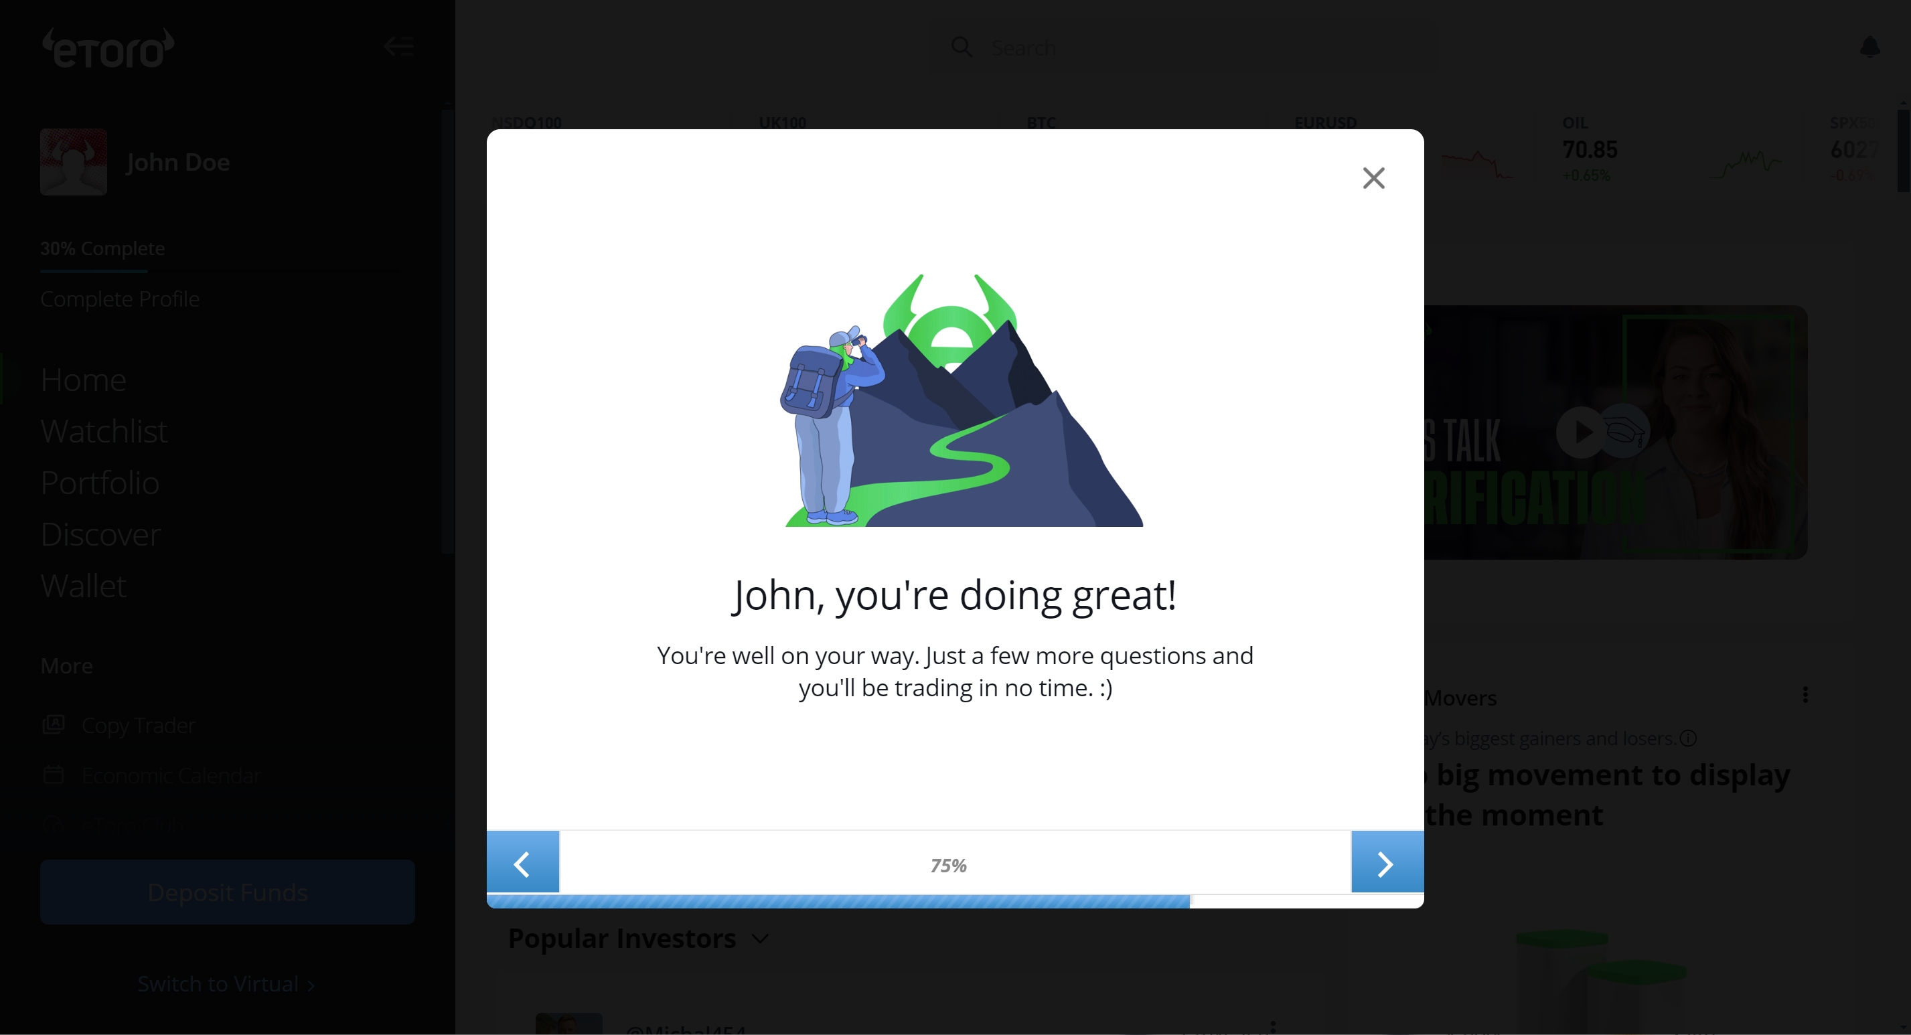The width and height of the screenshot is (1911, 1035).
Task: Open Copy Trader from the sidebar
Action: click(138, 725)
